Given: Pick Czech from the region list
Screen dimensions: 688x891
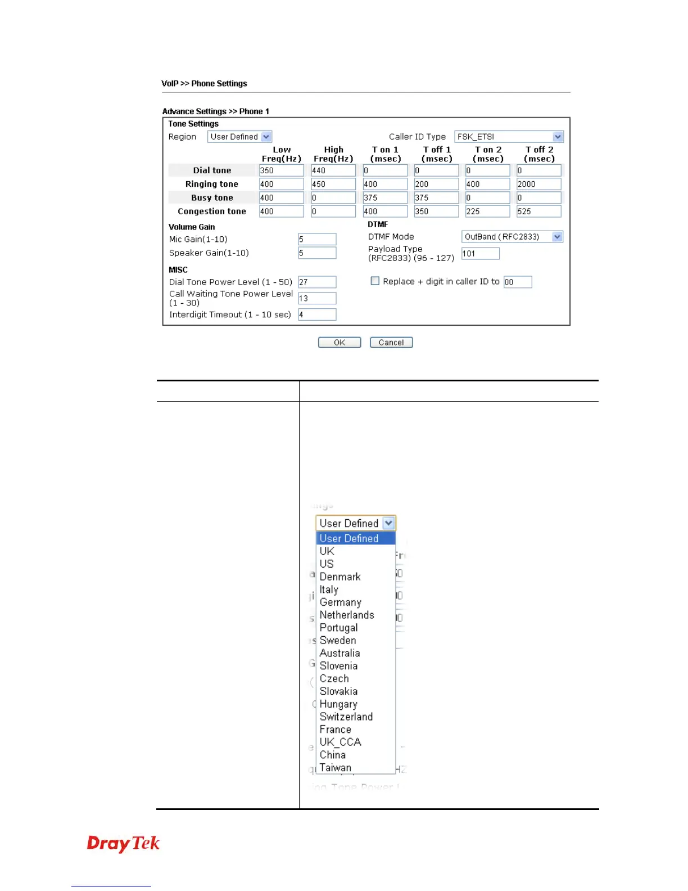Looking at the screenshot, I should pyautogui.click(x=356, y=678).
